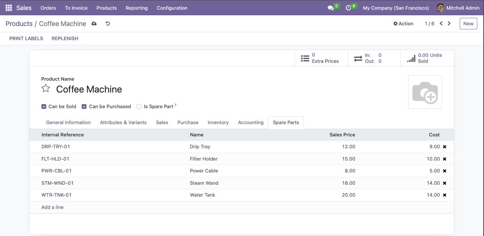This screenshot has height=236, width=484.
Task: Open the Accounting tab
Action: click(x=251, y=123)
